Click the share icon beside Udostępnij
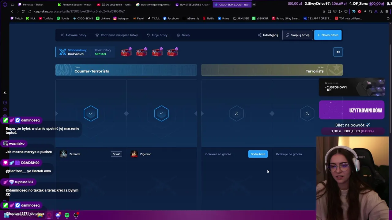Viewport: 392px width, 220px height. pyautogui.click(x=260, y=35)
